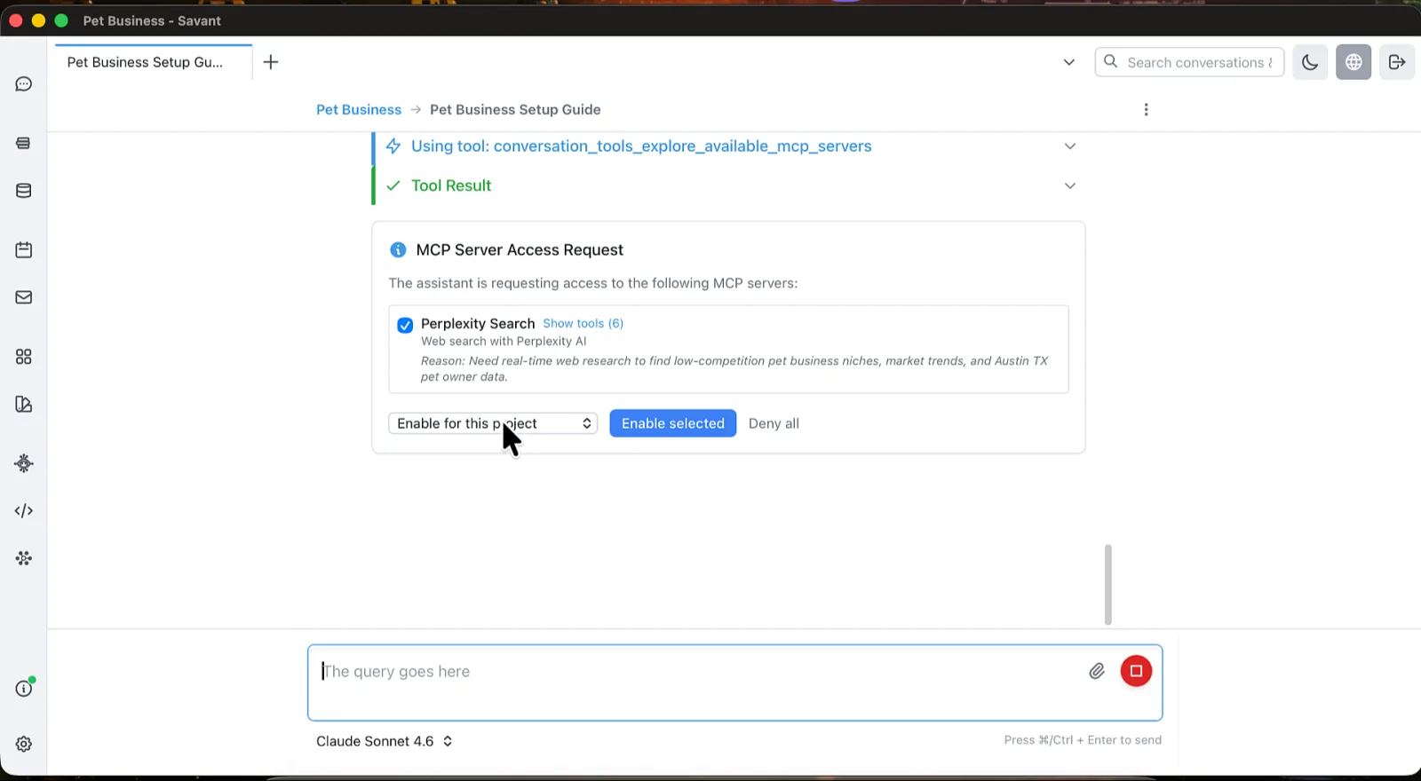Click the logout arrow icon
This screenshot has width=1421, height=781.
1397,62
